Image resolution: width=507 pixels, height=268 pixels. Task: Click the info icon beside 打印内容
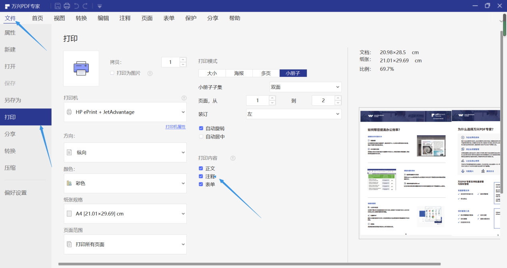232,158
